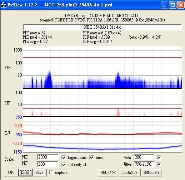This screenshot has width=185, height=180.
Task: Minimize the PxView window
Action: point(164,5)
